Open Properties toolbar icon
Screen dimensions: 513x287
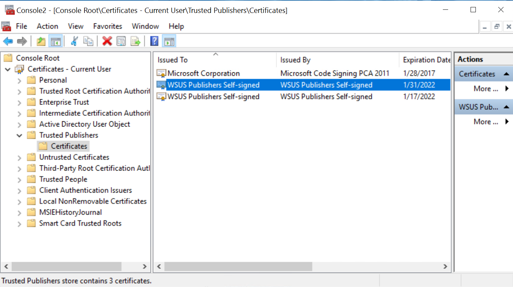point(121,41)
